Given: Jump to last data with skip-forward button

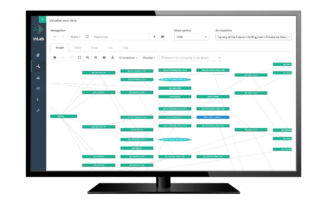Looking at the screenshot, I should (162, 37).
